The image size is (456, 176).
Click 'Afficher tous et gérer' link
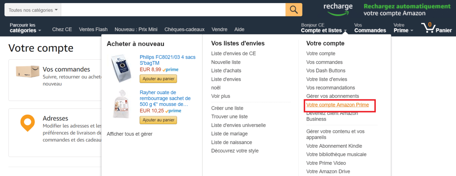click(130, 134)
